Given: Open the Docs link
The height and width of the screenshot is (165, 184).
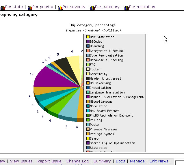Looking at the screenshot, I should click(120, 161).
